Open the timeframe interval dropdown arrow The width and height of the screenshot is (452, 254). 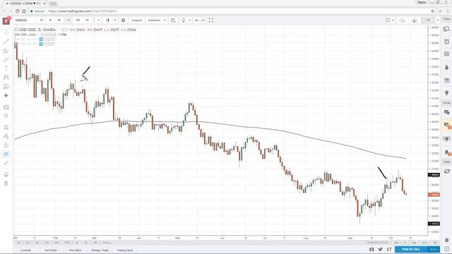[x=99, y=20]
